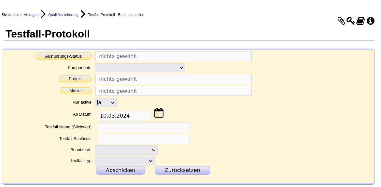
Task: Navigate to Qualitätssicherung breadcrumb link
Action: (63, 15)
